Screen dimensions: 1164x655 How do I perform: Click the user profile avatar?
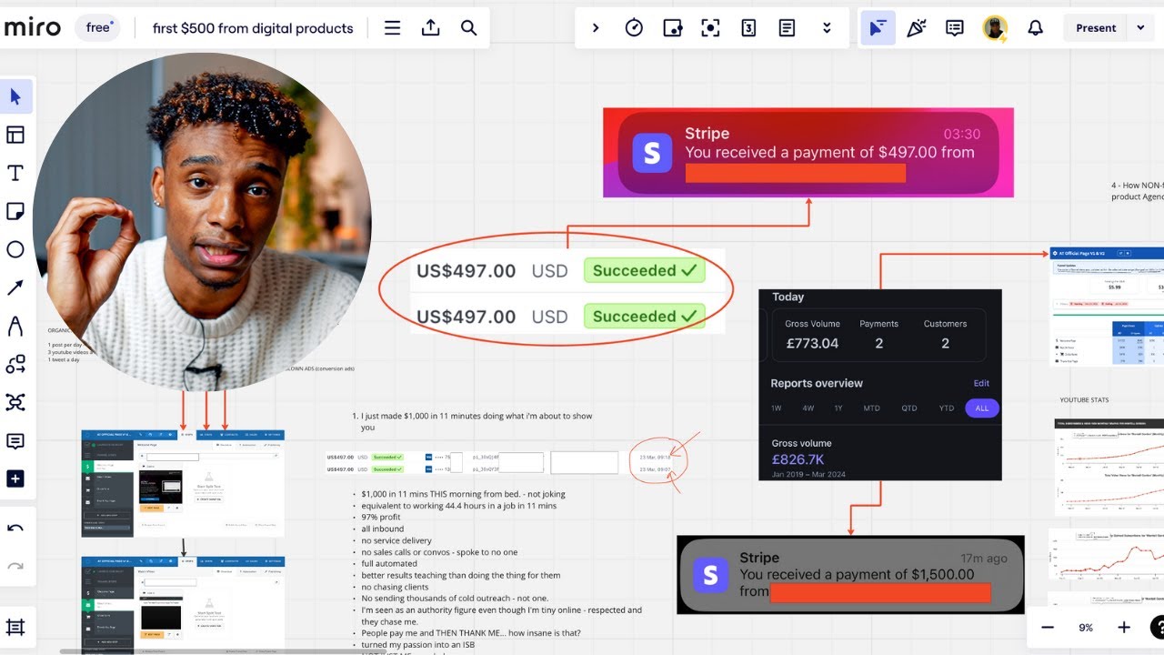(995, 28)
